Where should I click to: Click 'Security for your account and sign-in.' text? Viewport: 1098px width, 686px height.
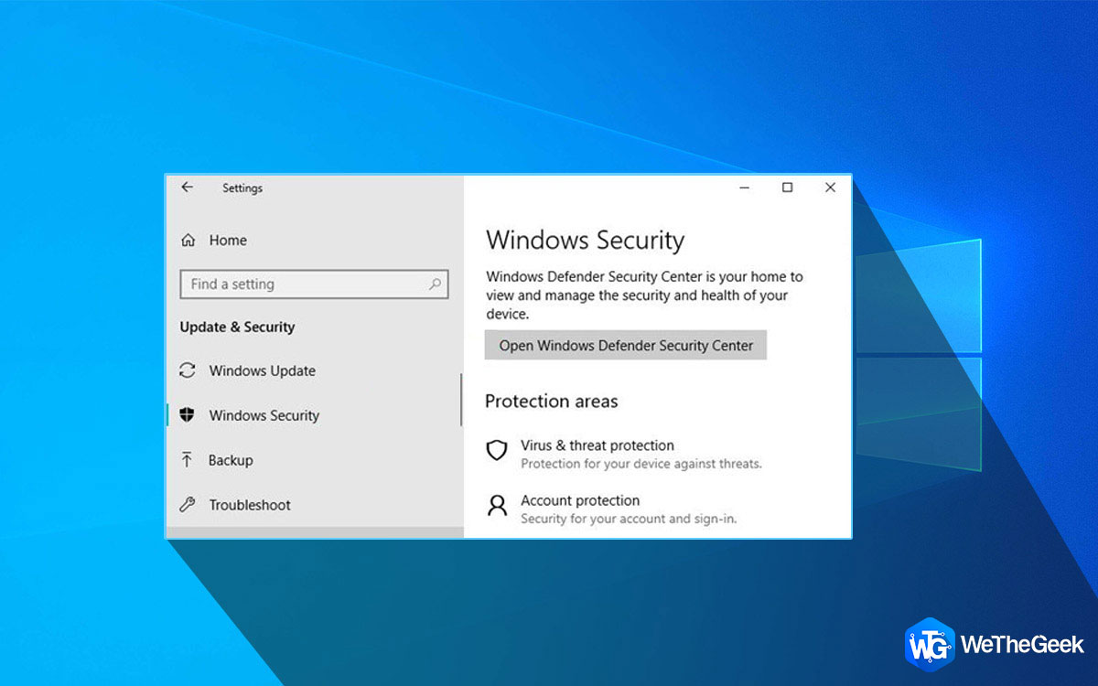coord(629,519)
